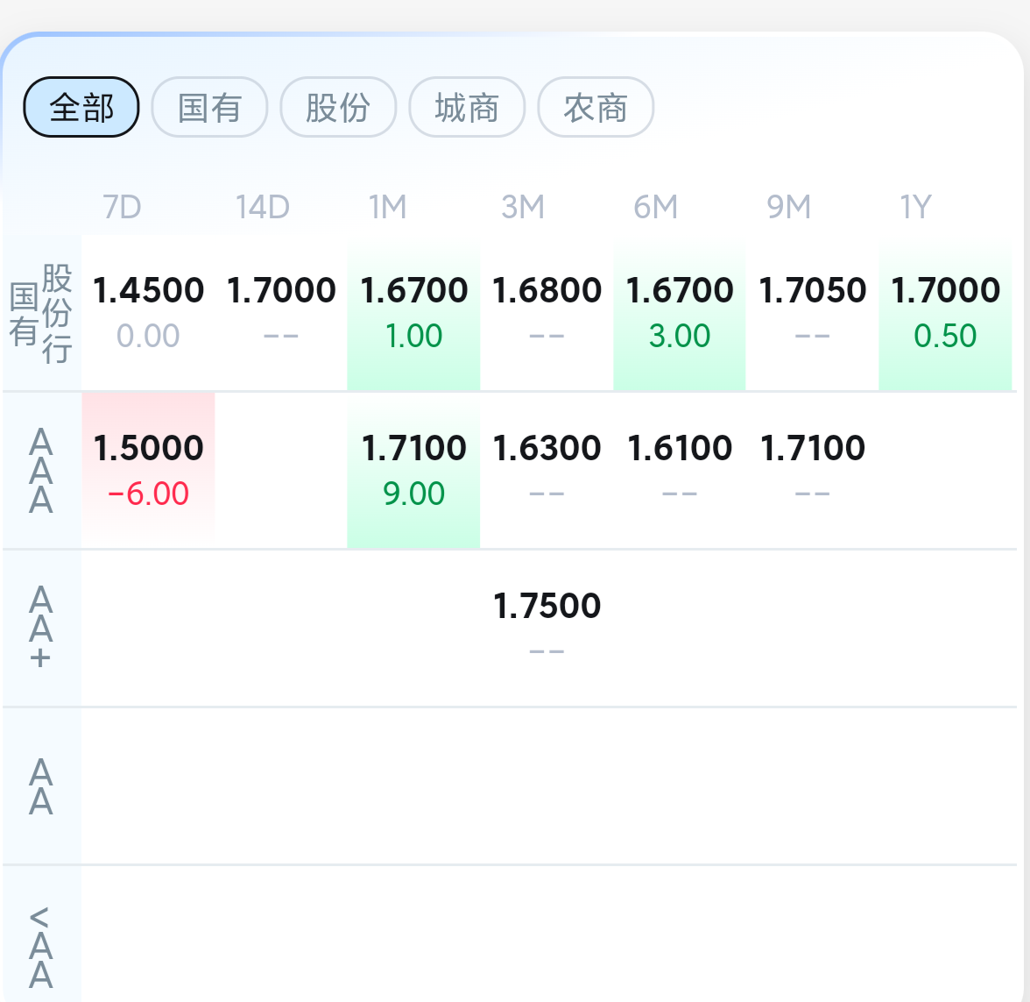
Task: Click the <AA row label
Action: 41,945
